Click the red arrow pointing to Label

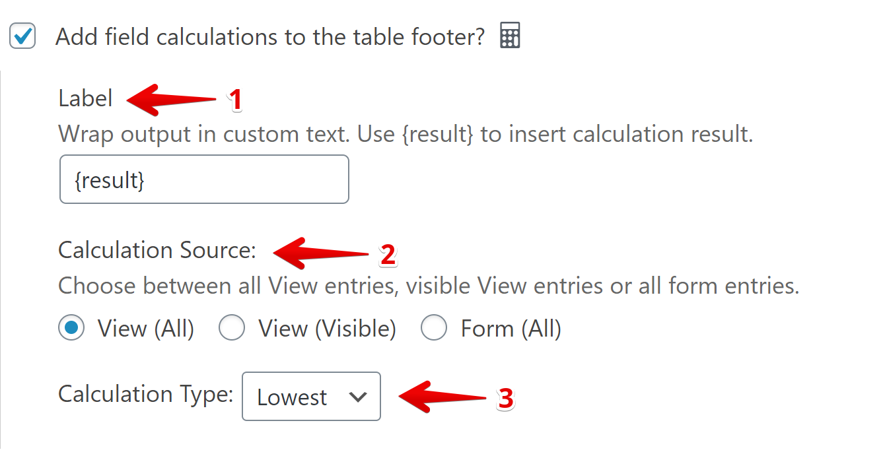click(172, 99)
